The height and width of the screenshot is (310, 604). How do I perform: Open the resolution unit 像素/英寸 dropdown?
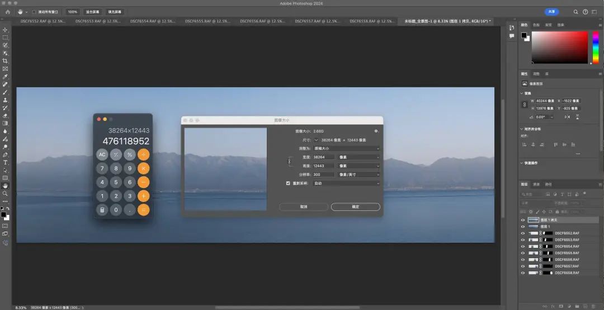click(x=358, y=175)
